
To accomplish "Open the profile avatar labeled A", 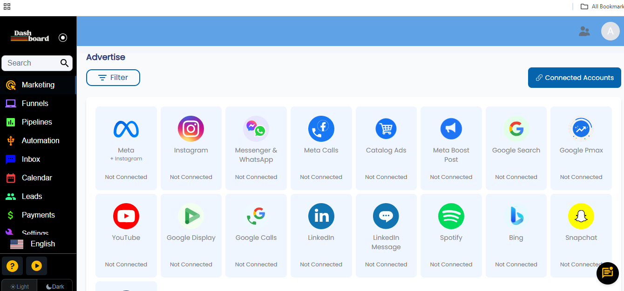I will click(x=610, y=31).
